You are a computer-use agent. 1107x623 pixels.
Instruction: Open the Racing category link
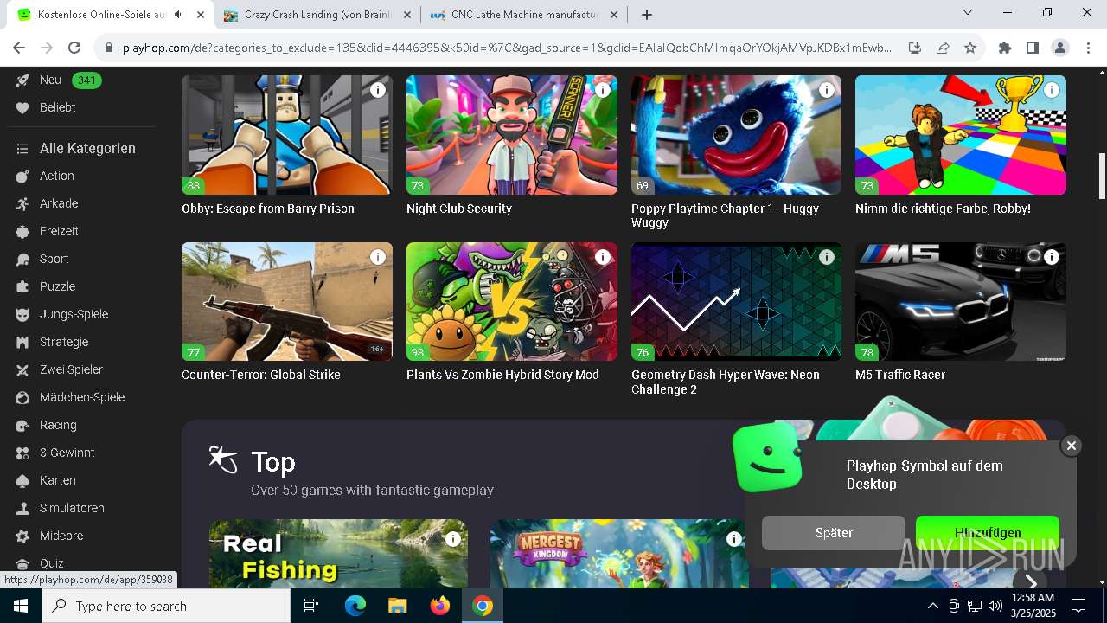click(x=58, y=425)
